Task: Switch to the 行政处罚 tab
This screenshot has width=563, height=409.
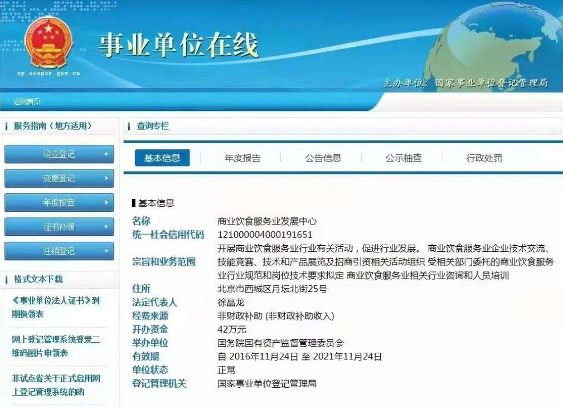Action: coord(484,158)
